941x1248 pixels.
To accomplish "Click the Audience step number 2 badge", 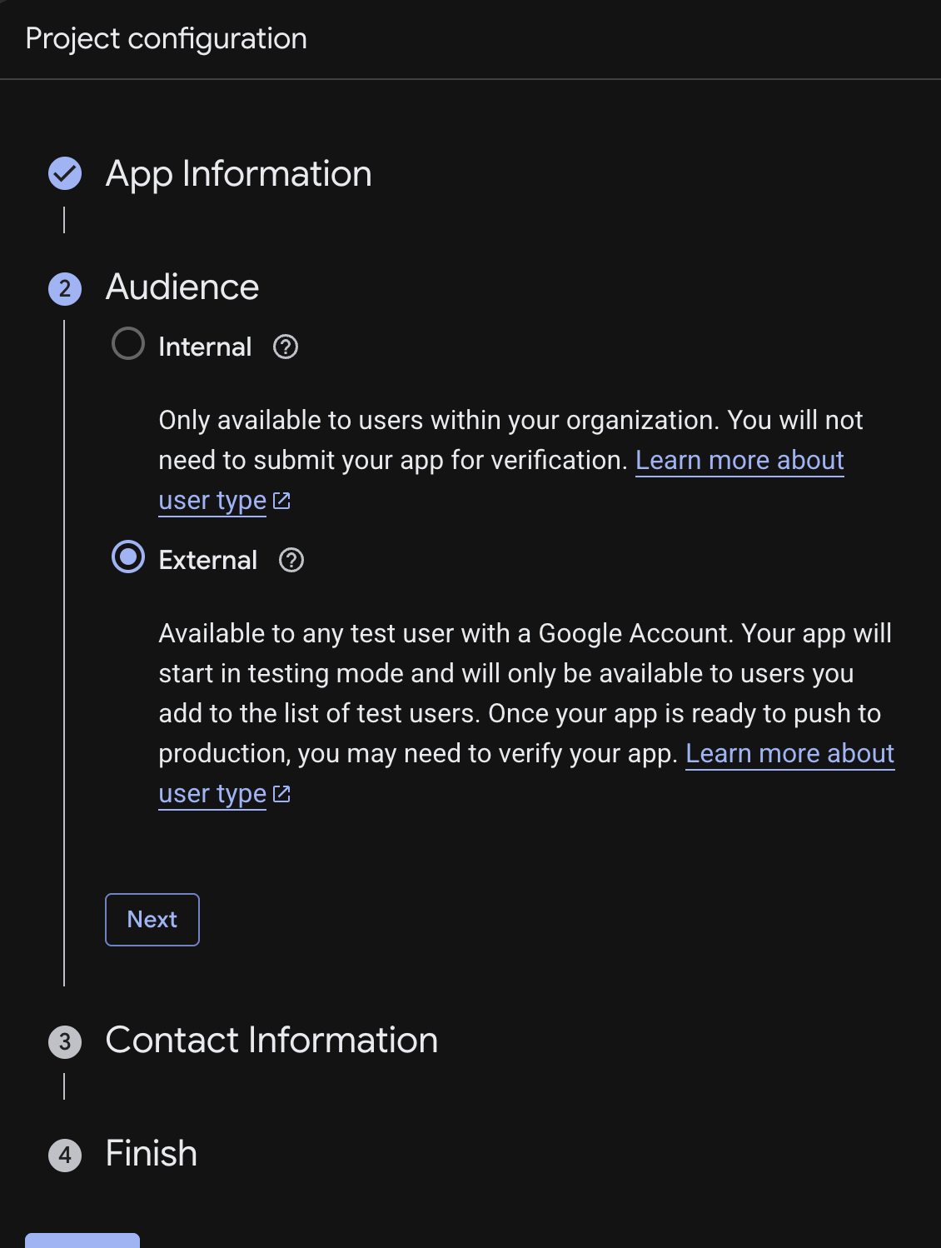I will [x=65, y=289].
